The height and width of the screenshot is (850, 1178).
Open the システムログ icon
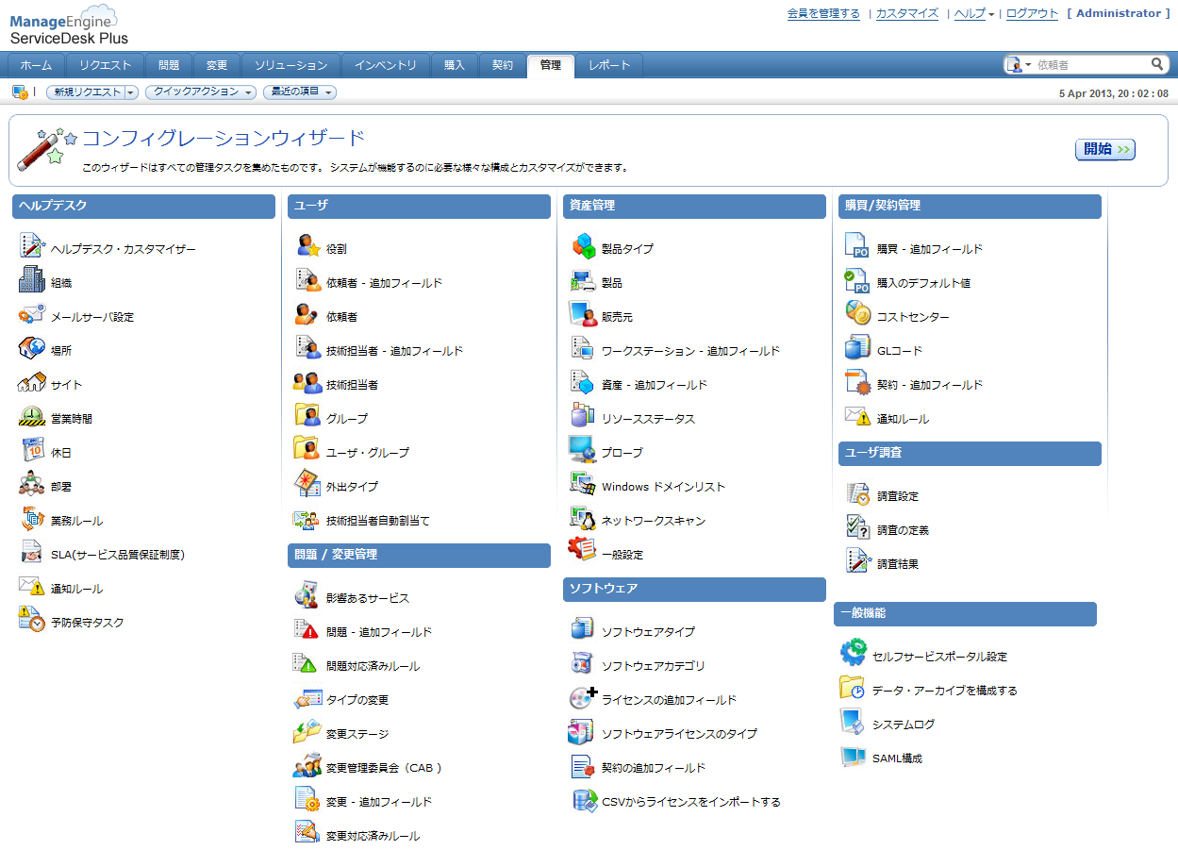853,723
